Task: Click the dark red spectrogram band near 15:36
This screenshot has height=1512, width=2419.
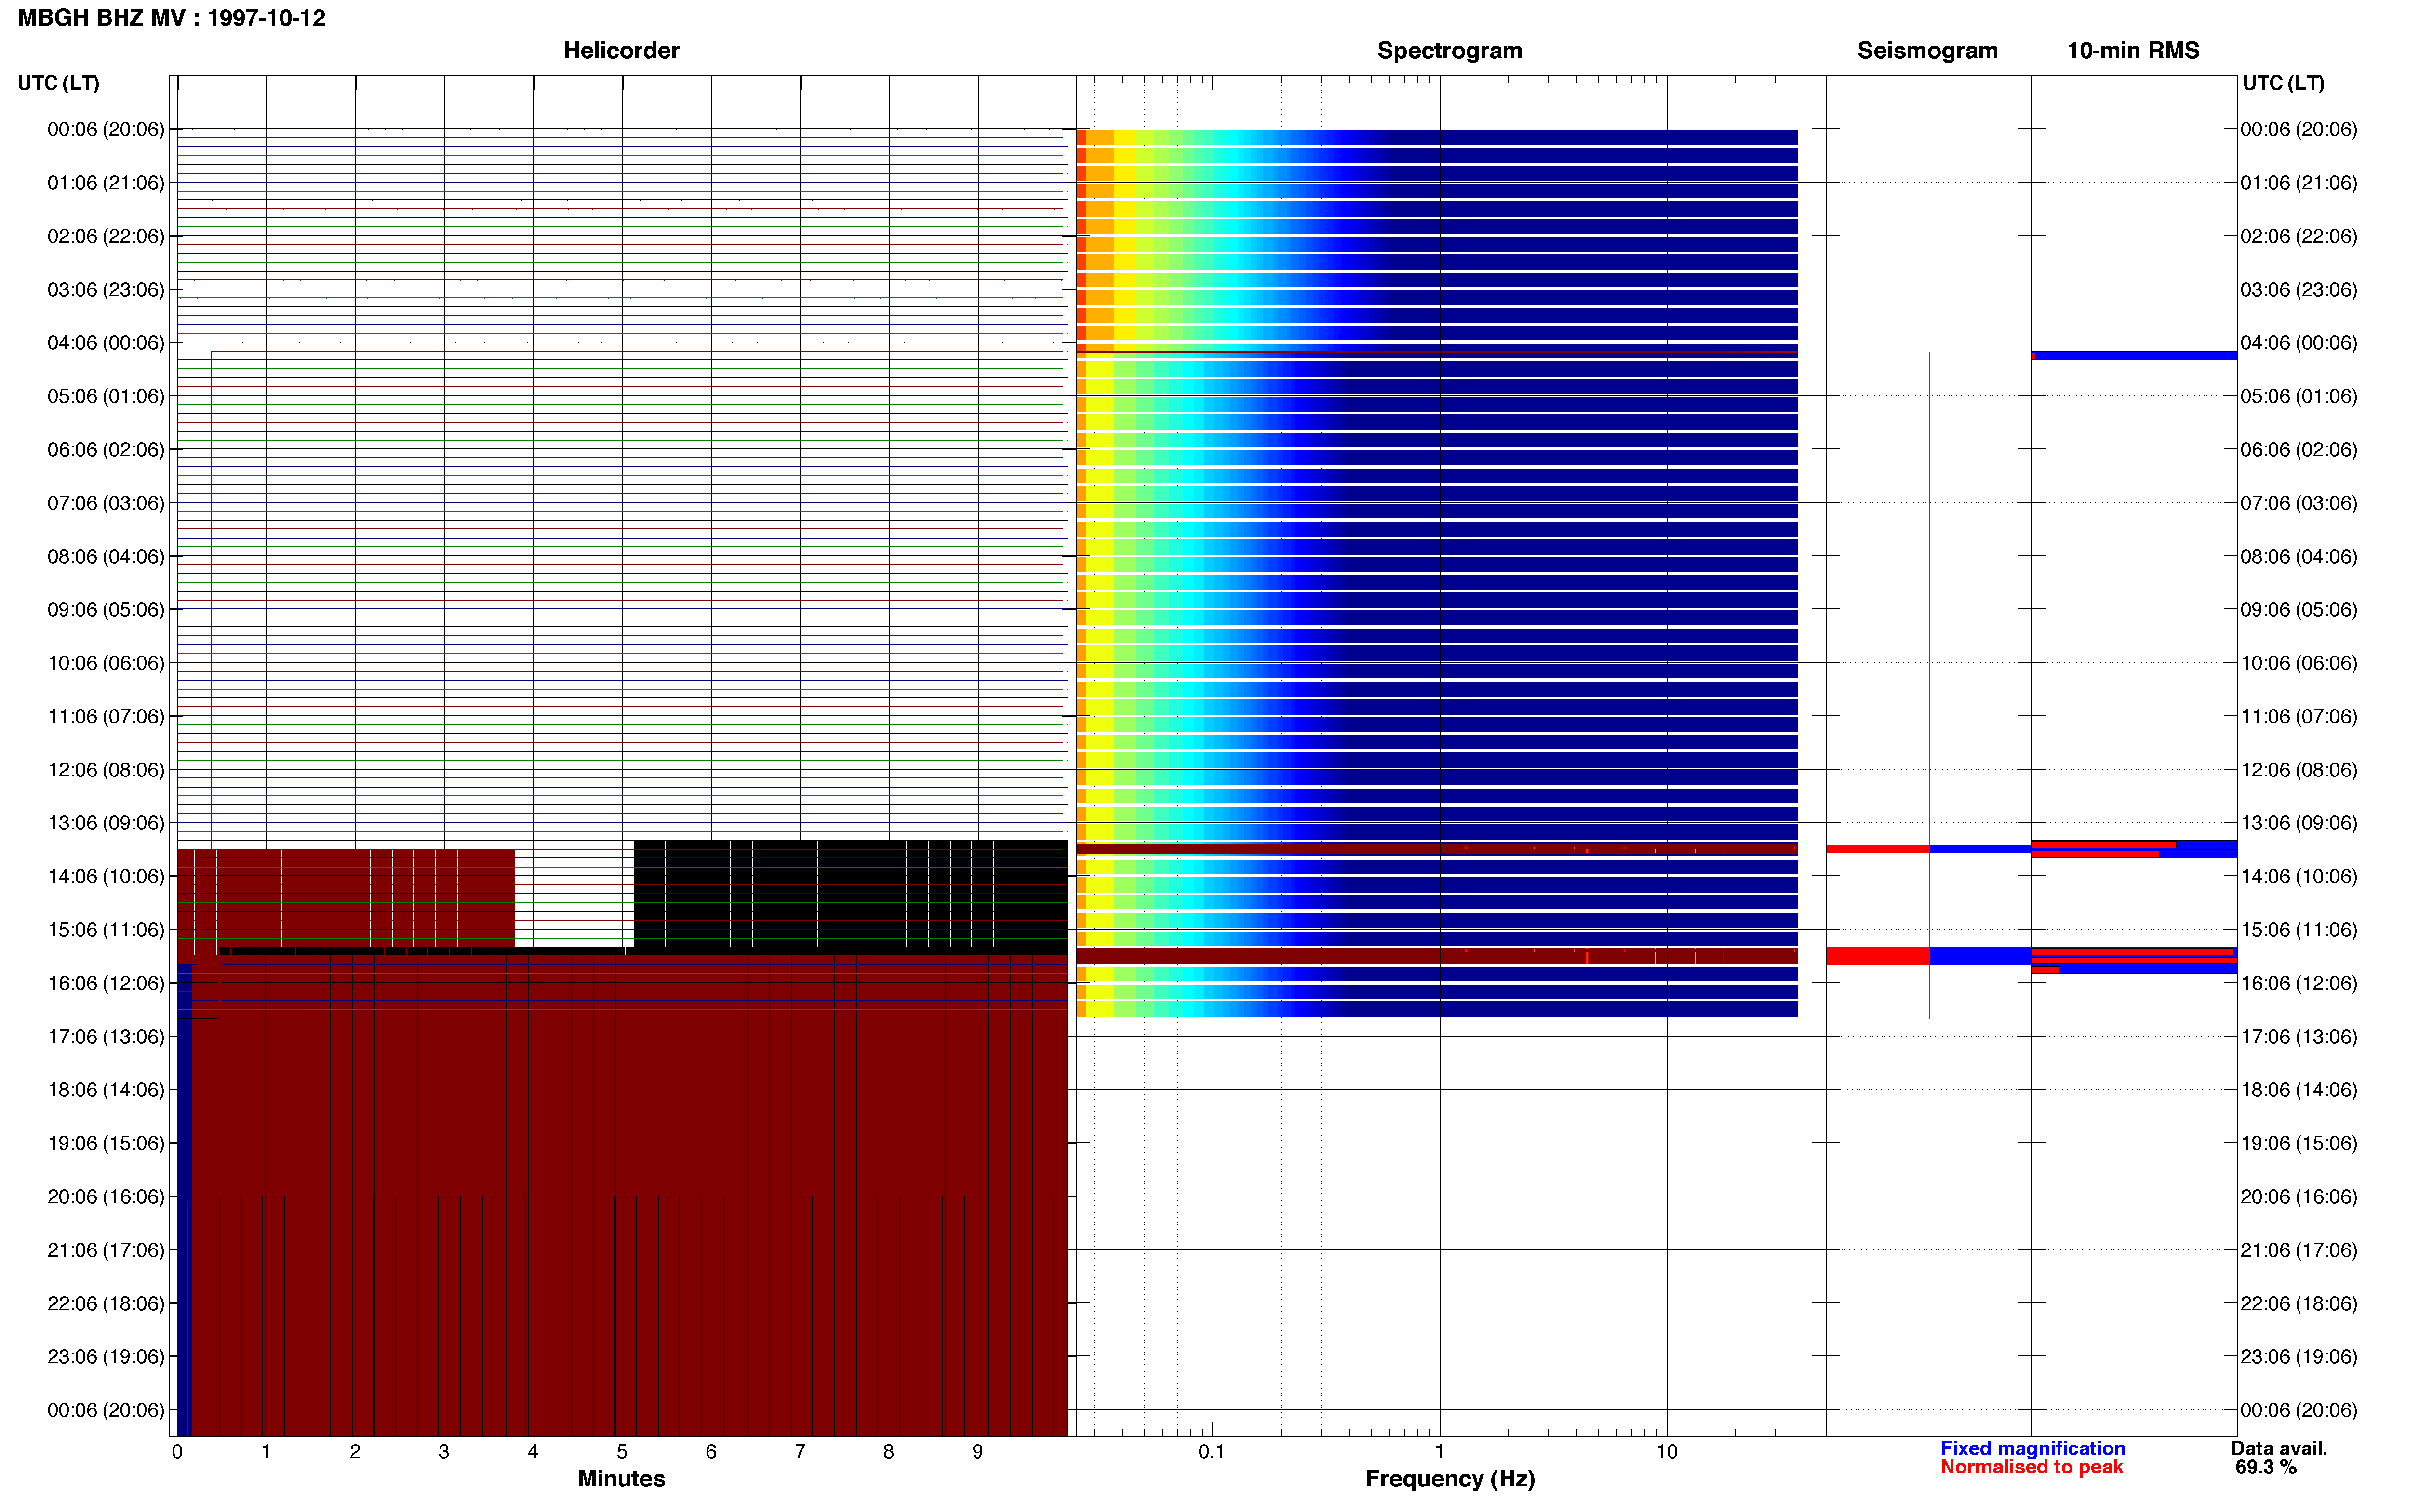Action: [x=1437, y=956]
